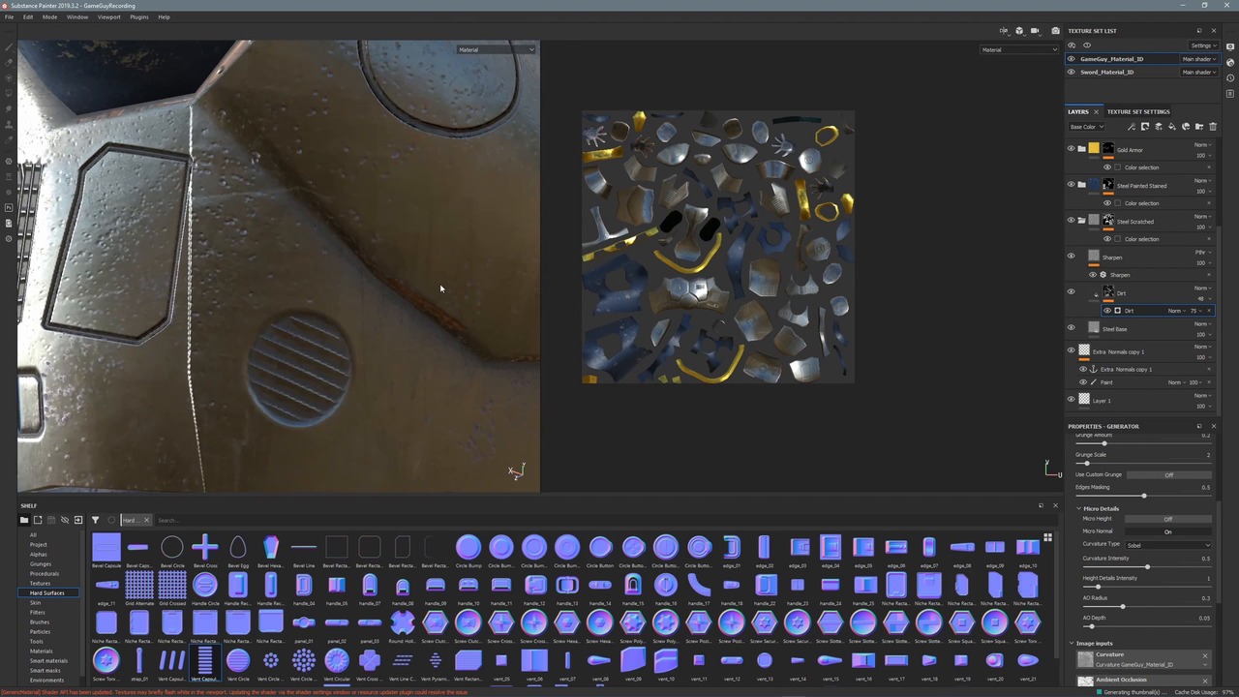Open the Plugins menu
This screenshot has width=1239, height=697.
[x=139, y=16]
